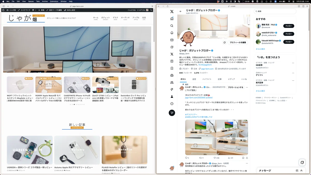Select the first carousel pagination dot
Viewport: 311px width, 175px height.
click(70, 104)
